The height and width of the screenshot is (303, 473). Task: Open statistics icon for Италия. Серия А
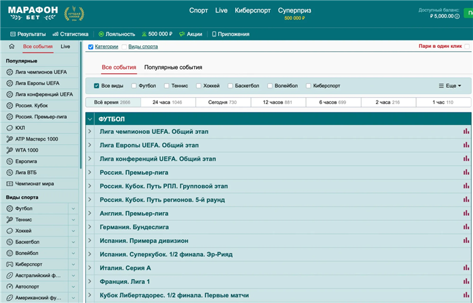pos(466,268)
